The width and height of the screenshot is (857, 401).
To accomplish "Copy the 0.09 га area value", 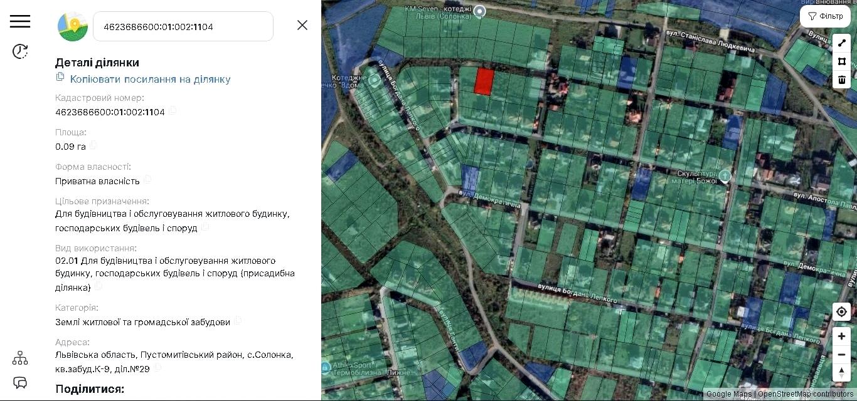I will point(93,145).
